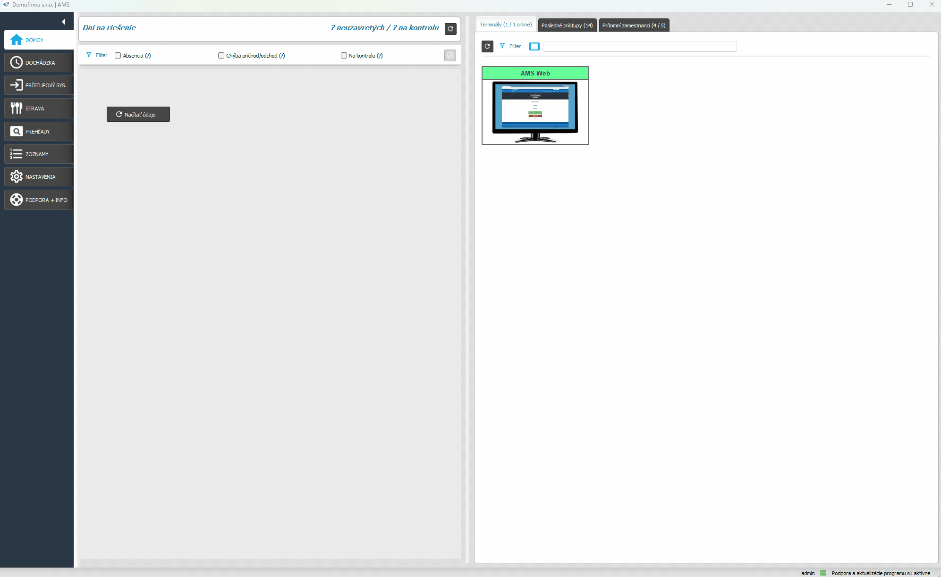Viewport: 941px width, 577px height.
Task: Open Prehľady magnifier icon
Action: coord(17,131)
